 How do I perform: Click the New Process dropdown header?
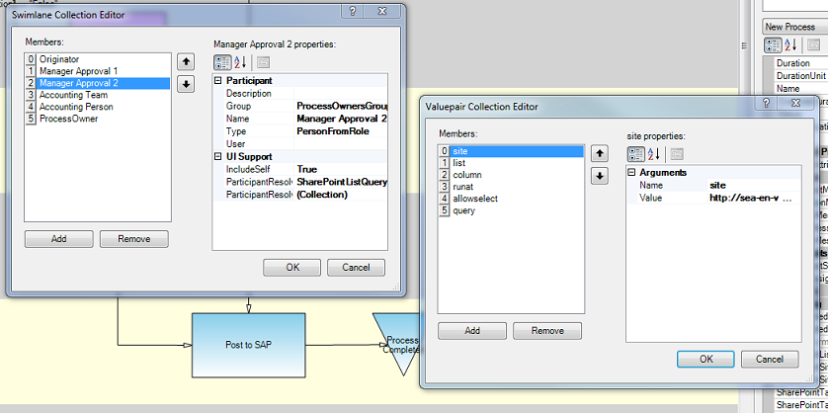794,27
